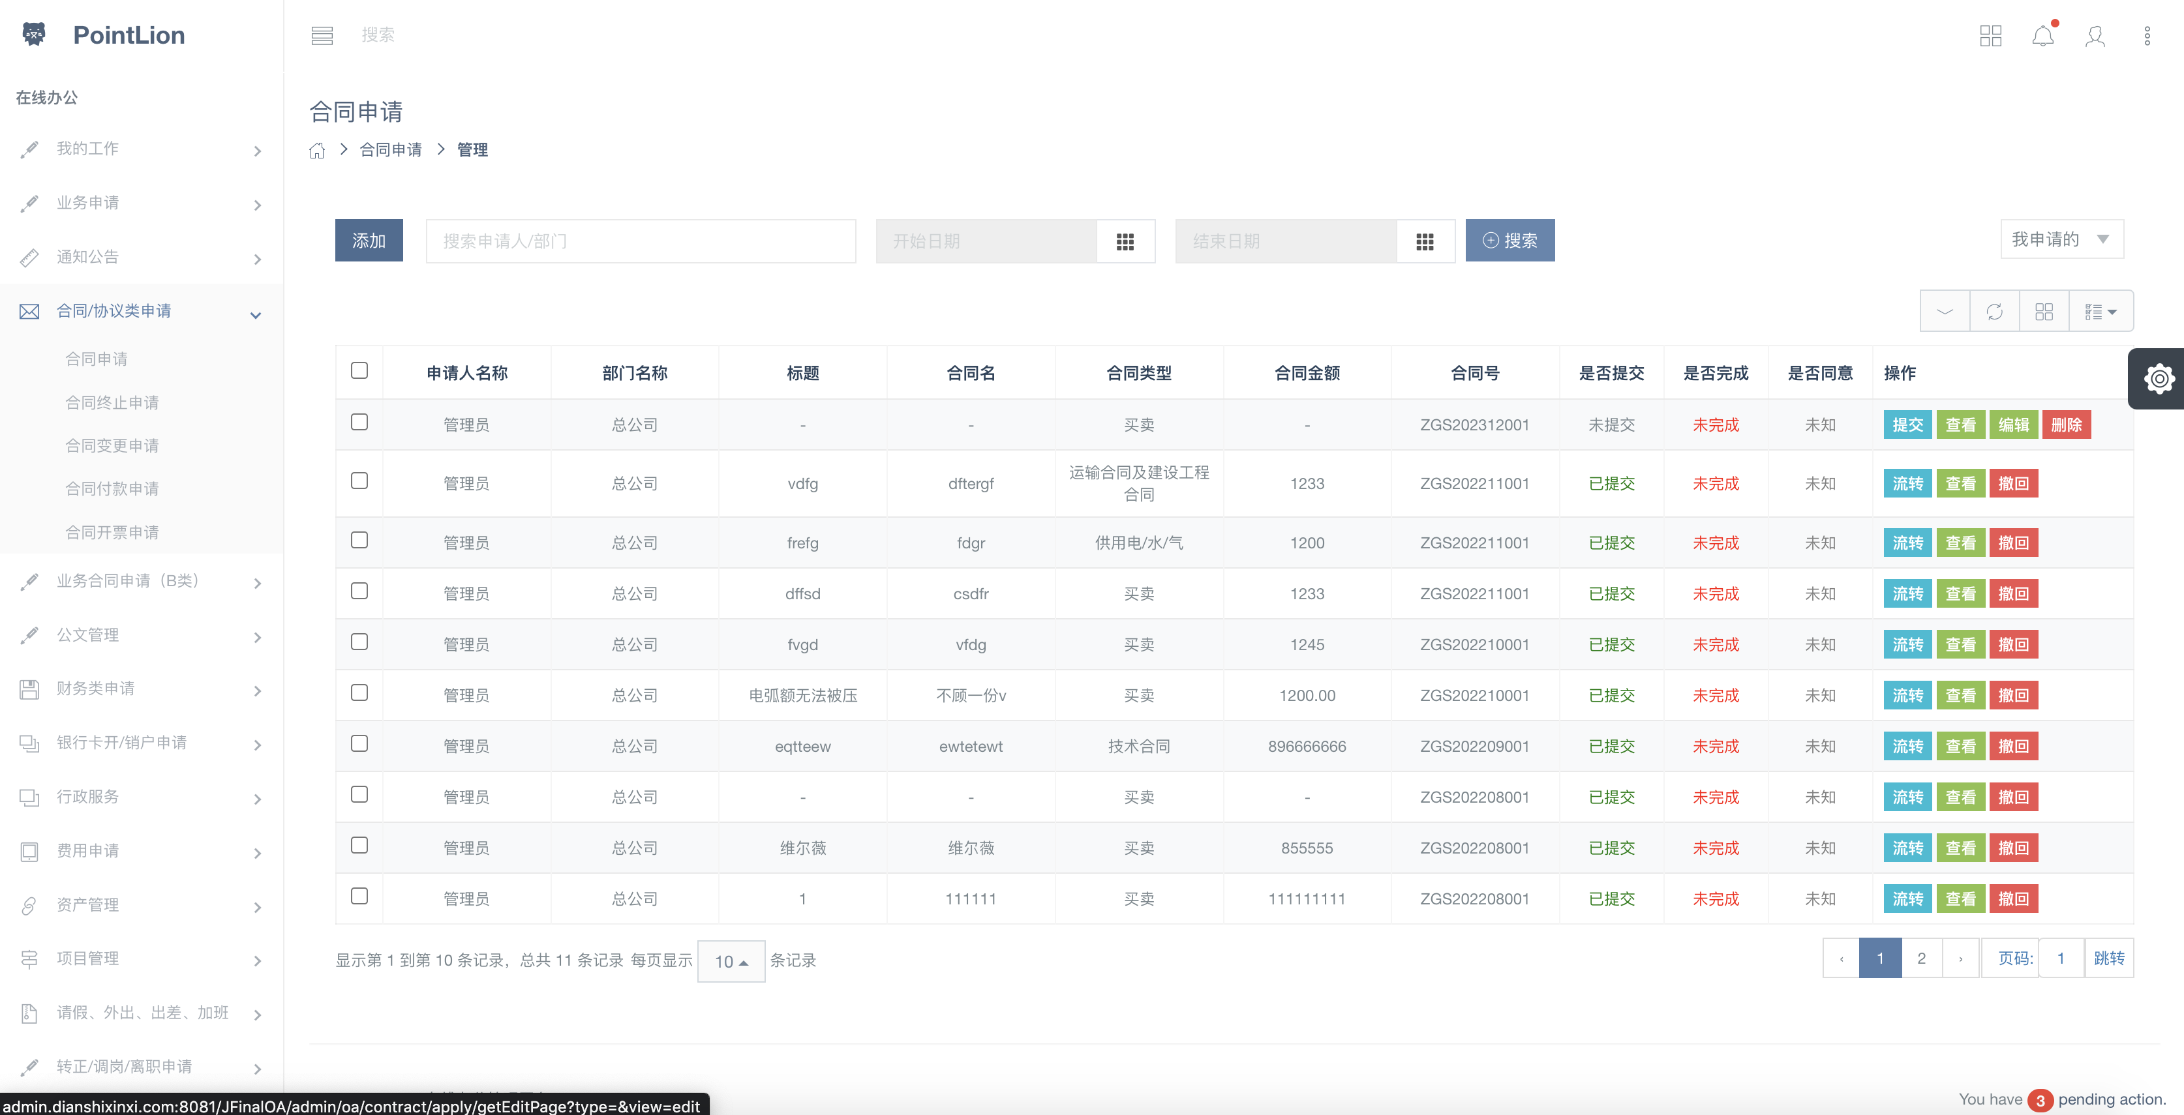Open the 合同申请 submenu item
The width and height of the screenshot is (2184, 1115).
click(97, 359)
